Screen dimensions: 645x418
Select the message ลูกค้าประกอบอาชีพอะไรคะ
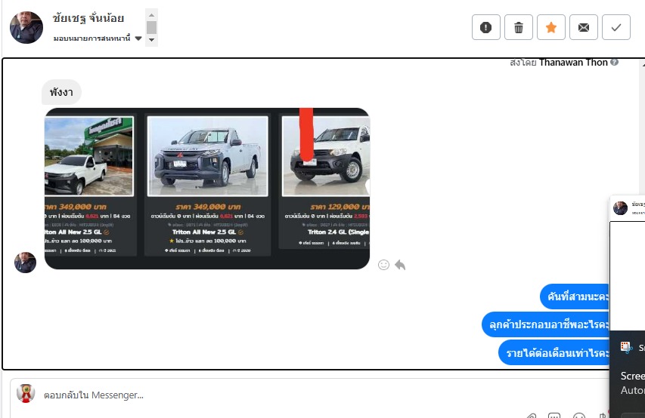click(x=546, y=324)
